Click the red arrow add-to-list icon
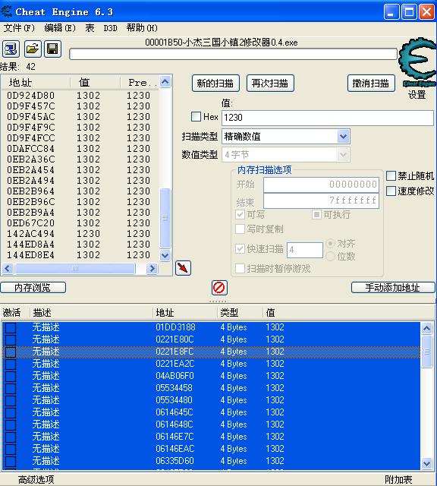437x486 pixels. pos(183,268)
